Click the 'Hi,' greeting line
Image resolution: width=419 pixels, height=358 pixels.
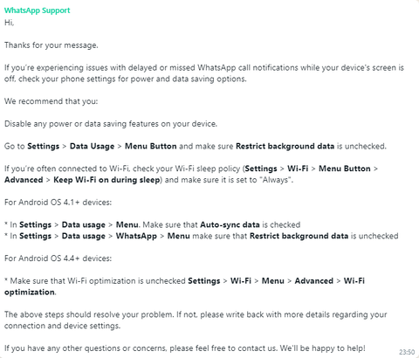9,23
